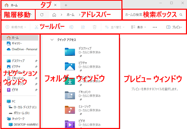Click the share icon in the toolbar
This screenshot has height=129, width=187.
point(83,27)
